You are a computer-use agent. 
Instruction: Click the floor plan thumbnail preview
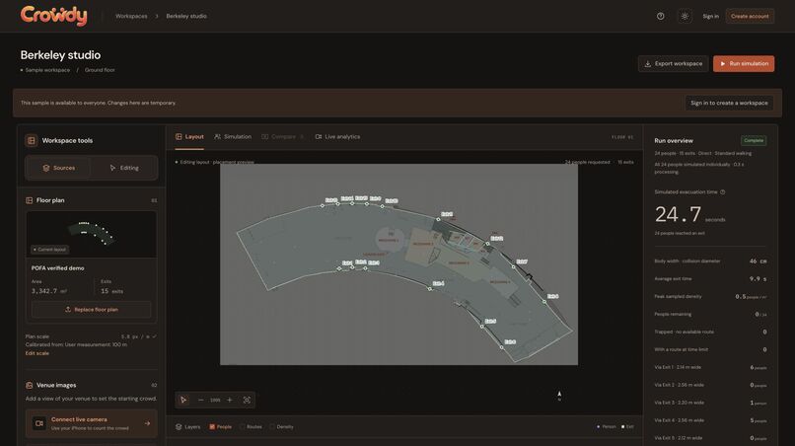pos(92,235)
